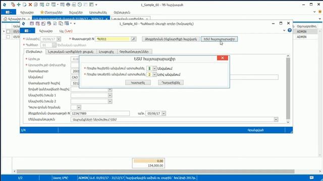Image resolution: width=323 pixels, height=181 pixels.
Task: Click the yellow document number input field
Action: click(x=113, y=39)
